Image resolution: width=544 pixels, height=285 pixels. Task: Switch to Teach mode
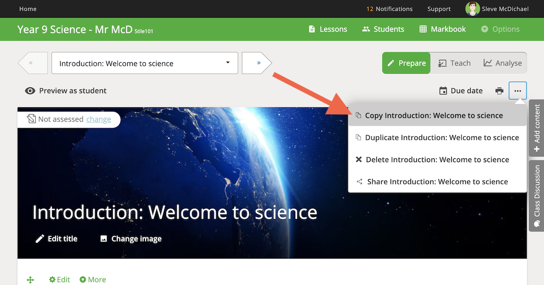coord(454,63)
